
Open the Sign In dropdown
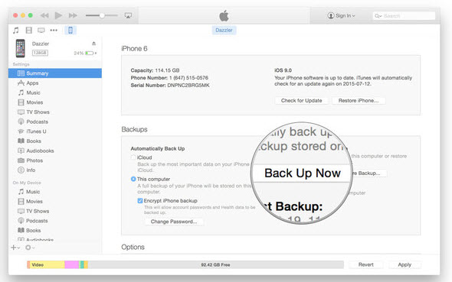[x=342, y=15]
